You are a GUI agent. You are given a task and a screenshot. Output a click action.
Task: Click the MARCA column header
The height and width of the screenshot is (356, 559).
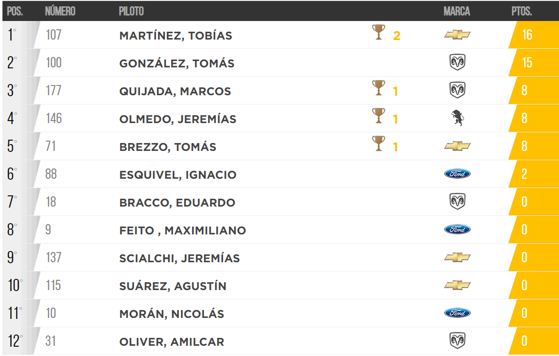(x=457, y=11)
